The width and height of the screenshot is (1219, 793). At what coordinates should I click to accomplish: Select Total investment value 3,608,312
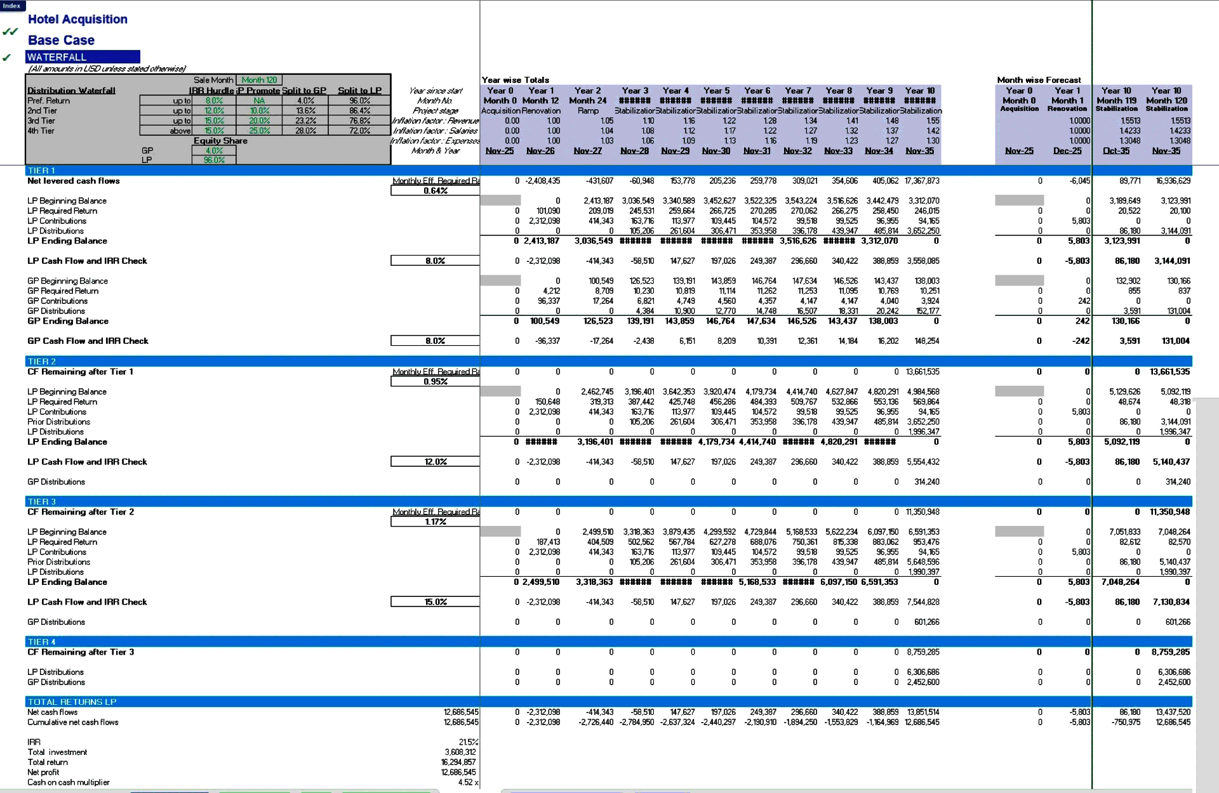[x=460, y=752]
